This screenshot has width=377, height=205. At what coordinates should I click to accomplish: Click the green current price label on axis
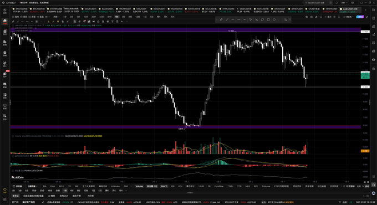[365, 75]
